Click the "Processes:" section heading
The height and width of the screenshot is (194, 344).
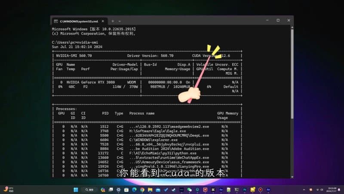point(67,109)
